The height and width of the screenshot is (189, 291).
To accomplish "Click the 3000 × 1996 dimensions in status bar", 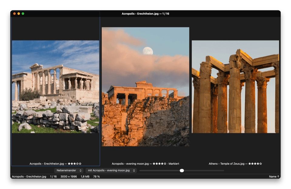I will pos(69,177).
